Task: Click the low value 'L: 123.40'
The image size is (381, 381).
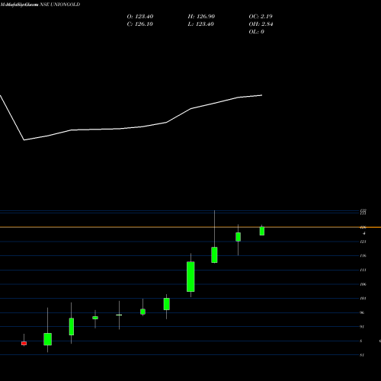Action: (201, 24)
